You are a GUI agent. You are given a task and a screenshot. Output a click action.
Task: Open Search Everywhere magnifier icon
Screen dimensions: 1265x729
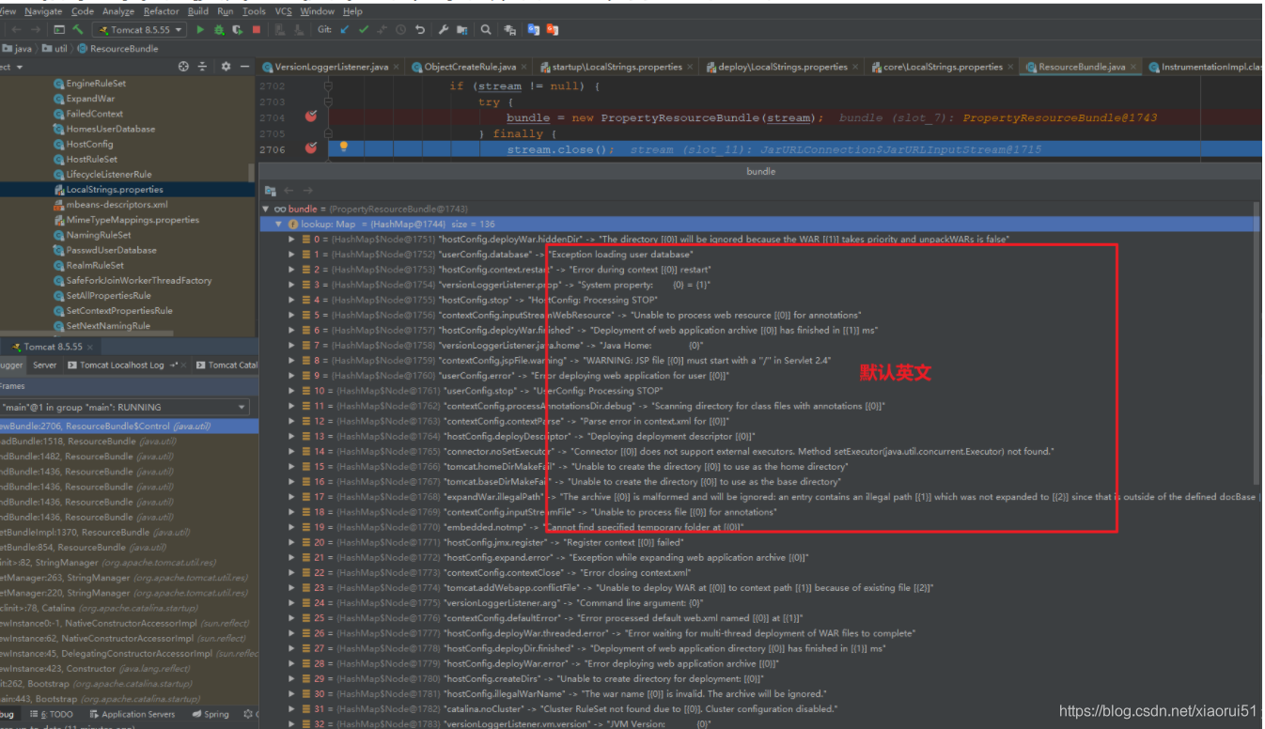[x=486, y=30]
